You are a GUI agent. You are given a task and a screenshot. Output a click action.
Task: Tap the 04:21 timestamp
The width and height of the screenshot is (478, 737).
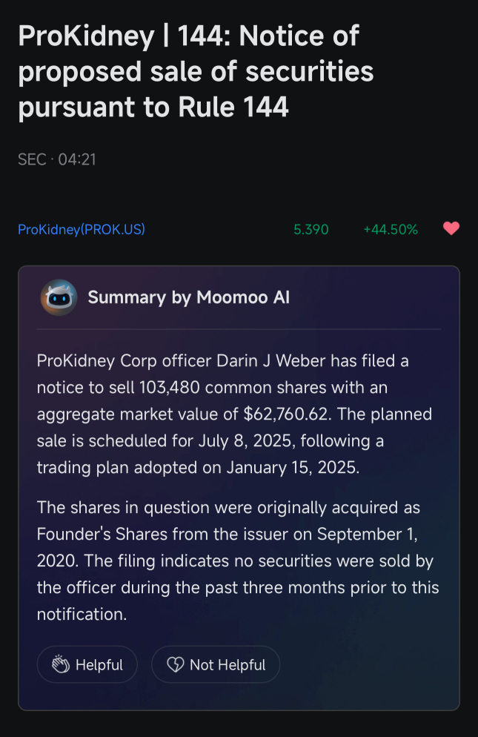pyautogui.click(x=77, y=159)
